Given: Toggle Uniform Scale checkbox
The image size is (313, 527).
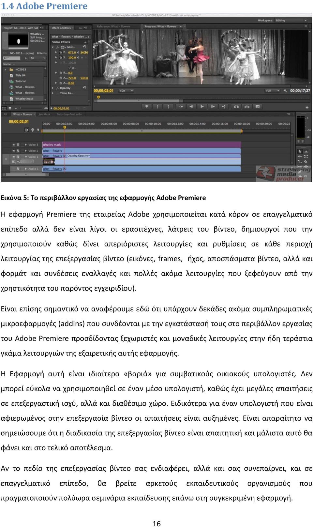Looking at the screenshot, I should pos(69,68).
